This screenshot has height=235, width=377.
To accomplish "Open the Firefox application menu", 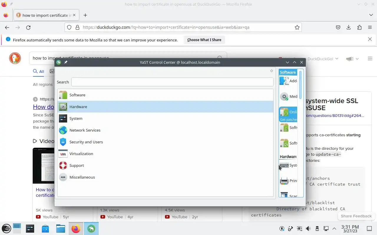I will coord(370,27).
